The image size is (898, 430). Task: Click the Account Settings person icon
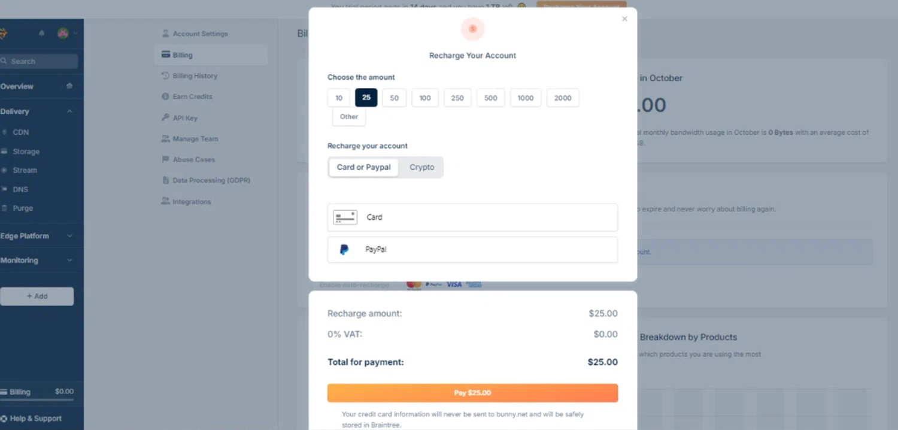pyautogui.click(x=166, y=34)
